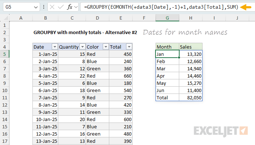Open the Color column filter dropdown
Image resolution: width=255 pixels, height=145 pixels.
106,47
